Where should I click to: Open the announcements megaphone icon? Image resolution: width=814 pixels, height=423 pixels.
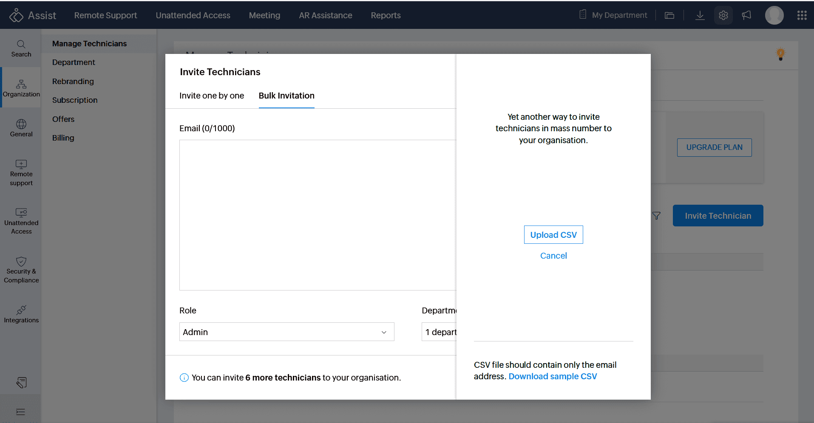click(746, 16)
